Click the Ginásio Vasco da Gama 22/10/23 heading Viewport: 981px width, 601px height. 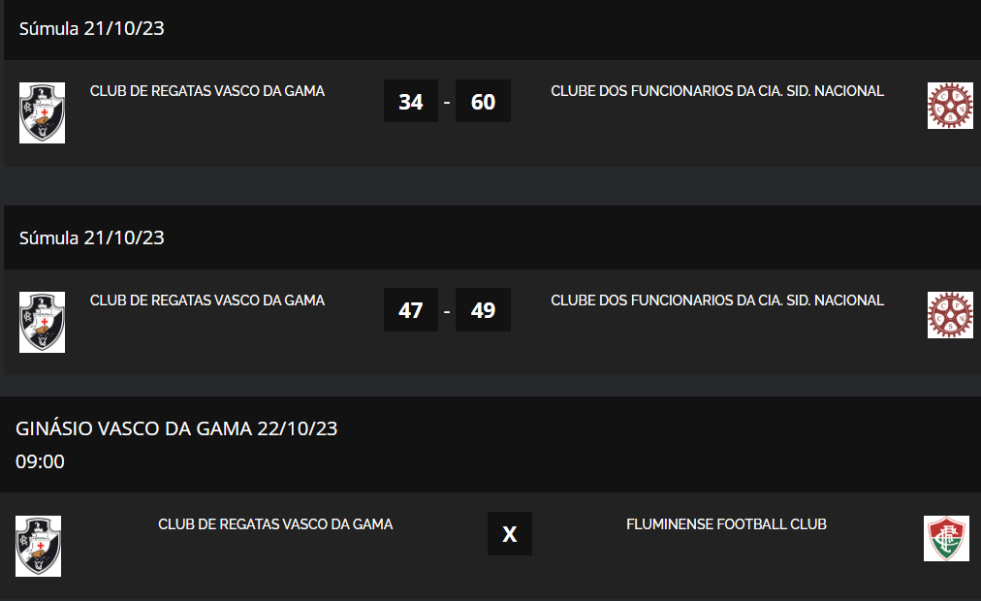click(176, 428)
